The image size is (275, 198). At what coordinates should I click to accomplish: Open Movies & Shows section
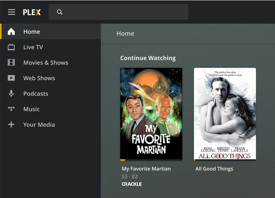point(51,62)
